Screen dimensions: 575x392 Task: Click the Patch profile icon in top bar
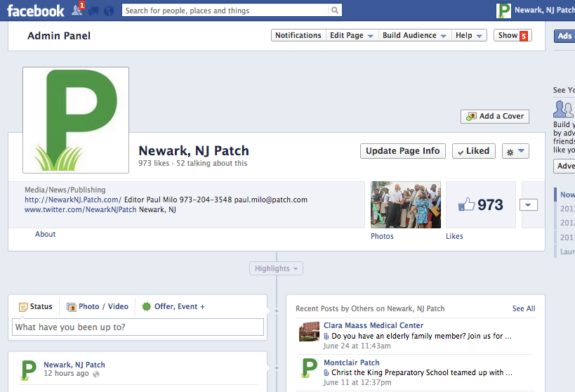coord(503,11)
